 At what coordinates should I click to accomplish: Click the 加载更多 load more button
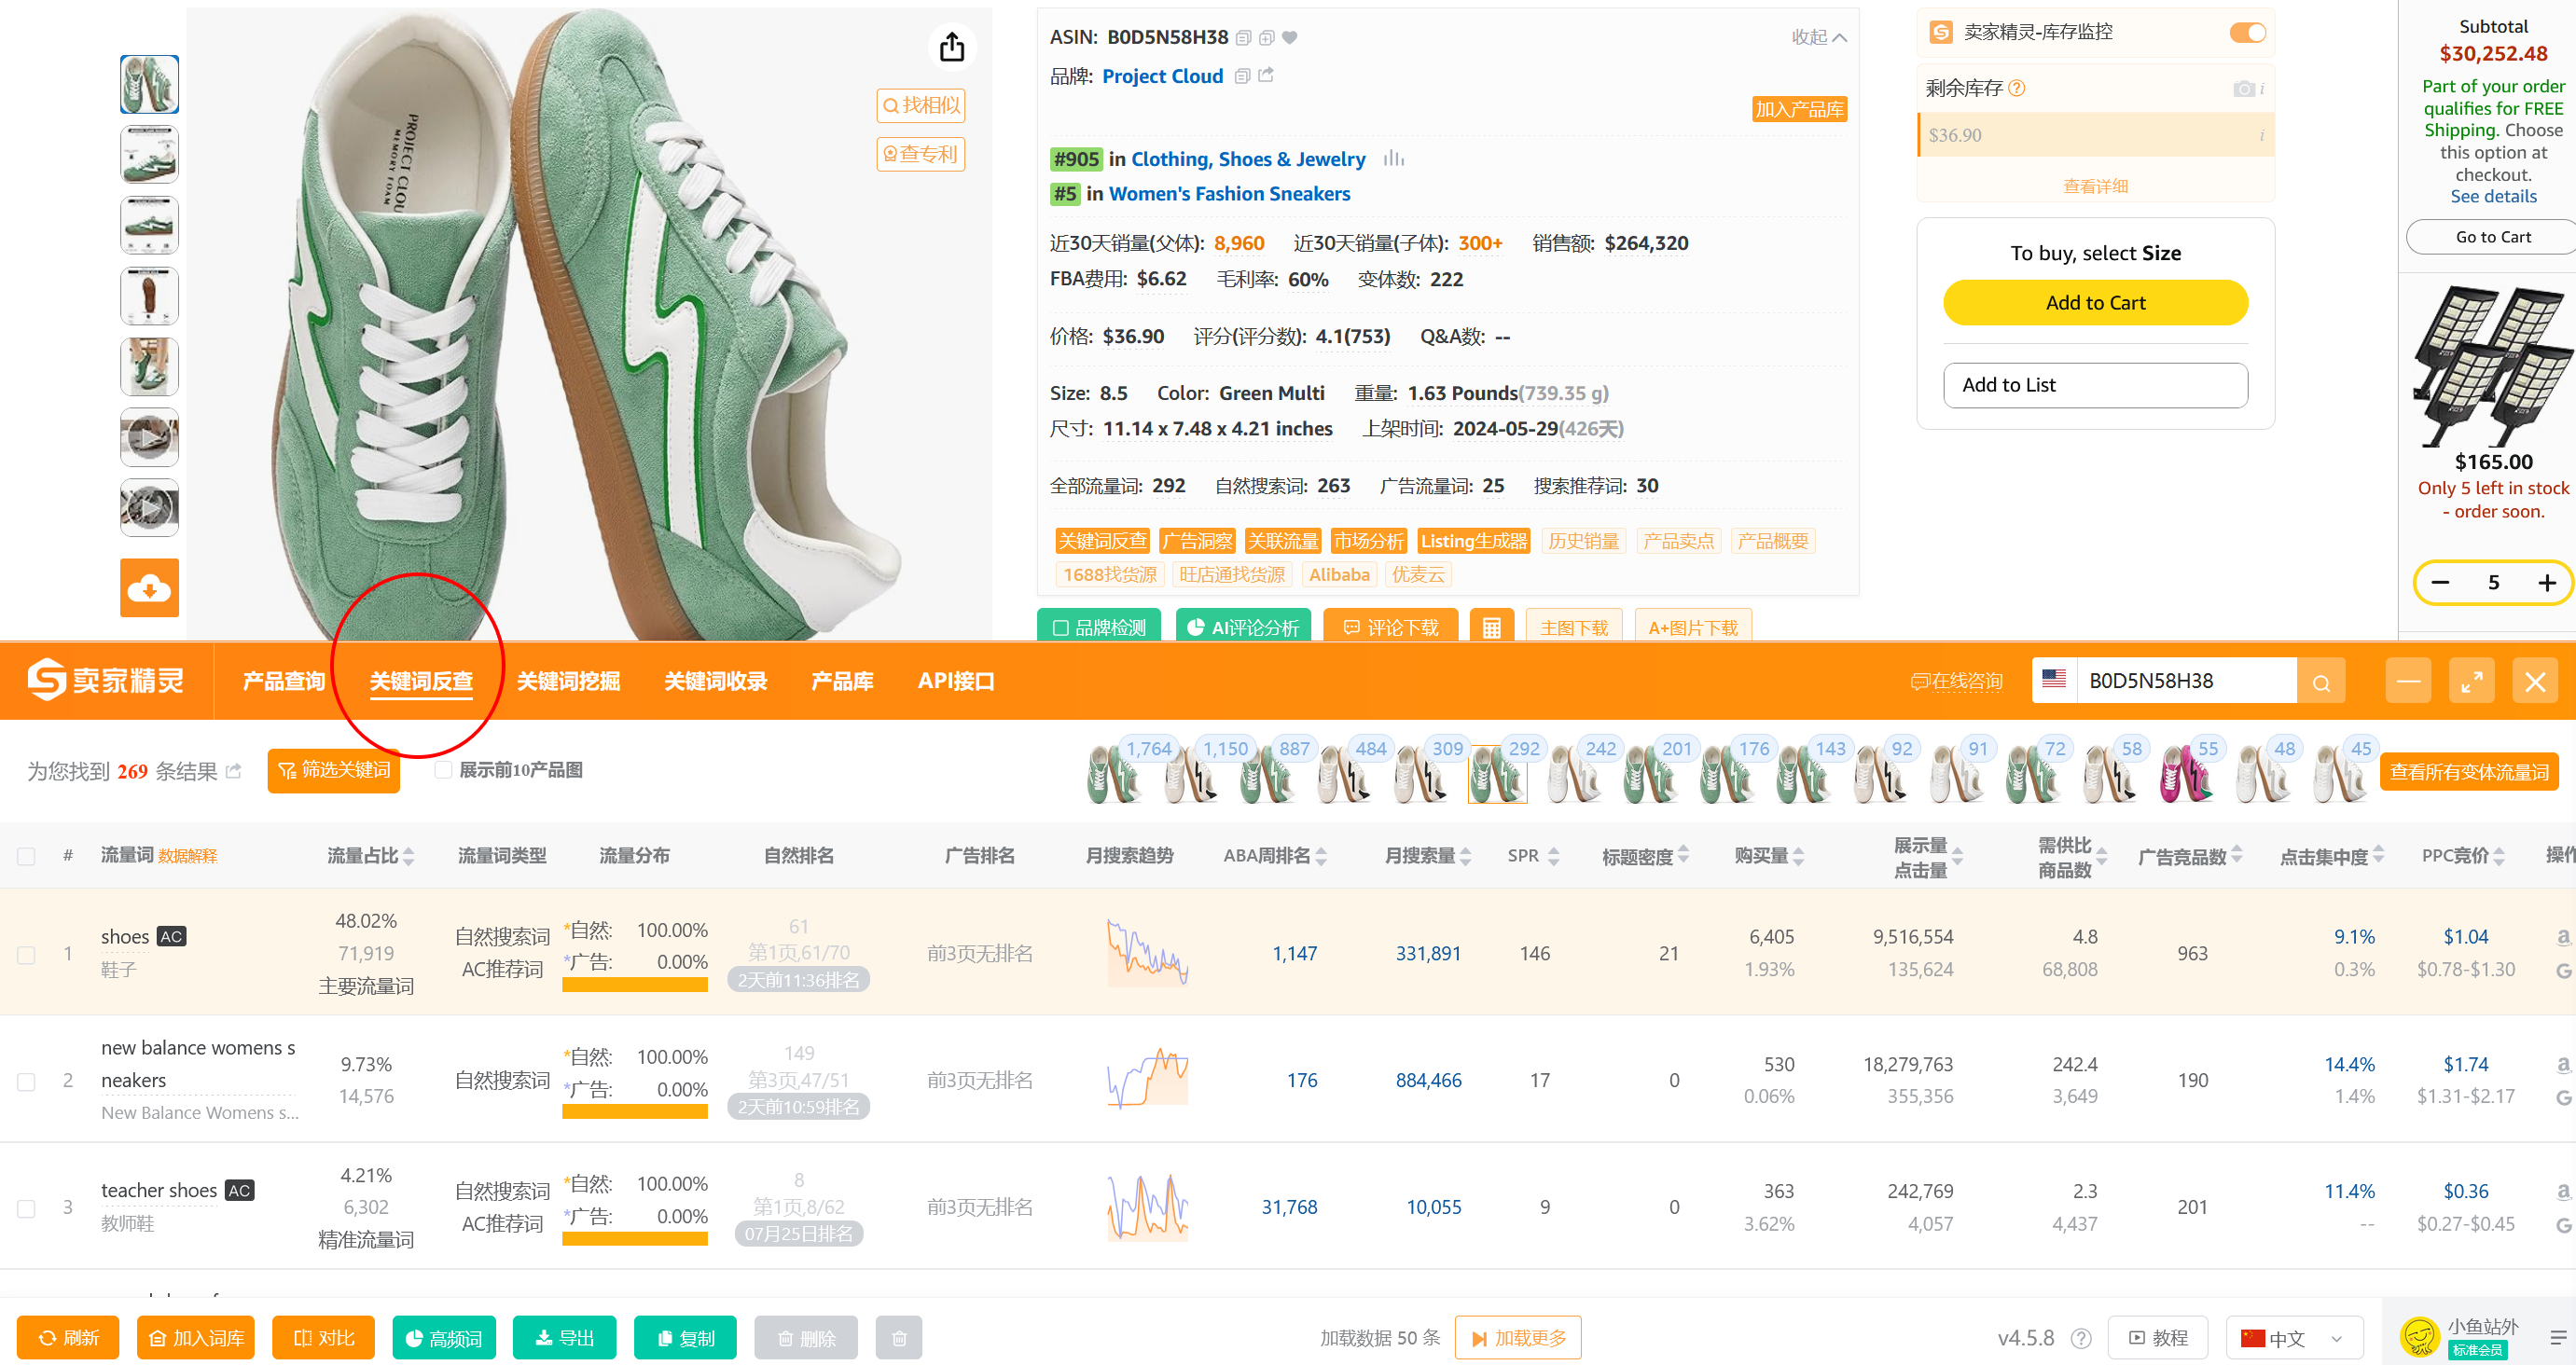1518,1338
